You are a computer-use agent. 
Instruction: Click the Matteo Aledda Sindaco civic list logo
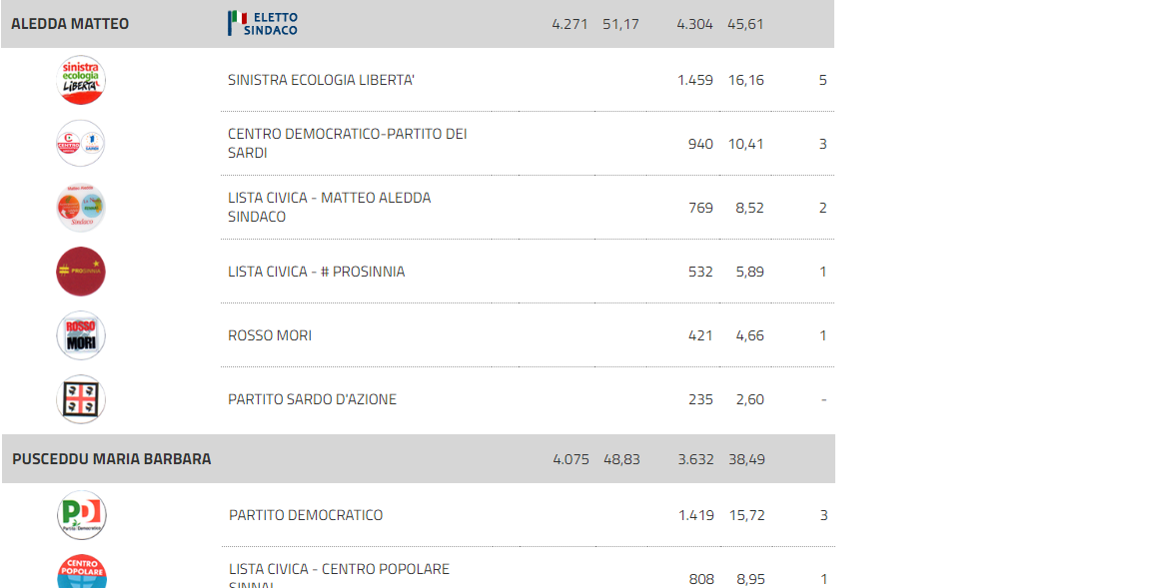(x=81, y=208)
